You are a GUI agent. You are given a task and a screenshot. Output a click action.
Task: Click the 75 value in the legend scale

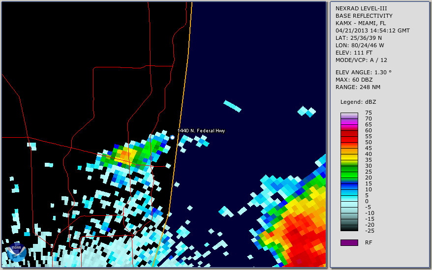[x=369, y=113]
